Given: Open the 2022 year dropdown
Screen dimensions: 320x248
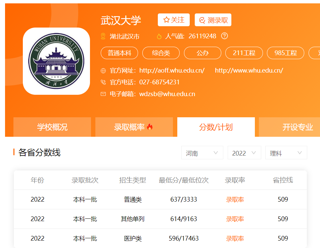Looking at the screenshot, I should tap(244, 153).
